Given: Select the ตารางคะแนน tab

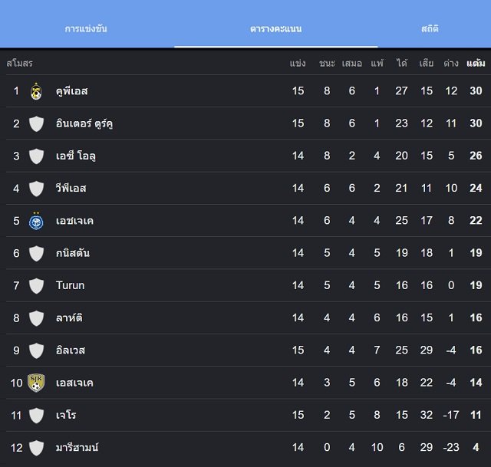Looking at the screenshot, I should (276, 29).
